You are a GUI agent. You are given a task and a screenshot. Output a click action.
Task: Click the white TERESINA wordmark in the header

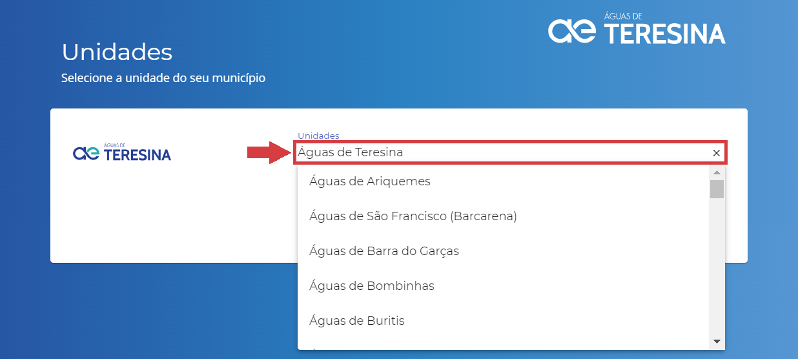coord(664,34)
